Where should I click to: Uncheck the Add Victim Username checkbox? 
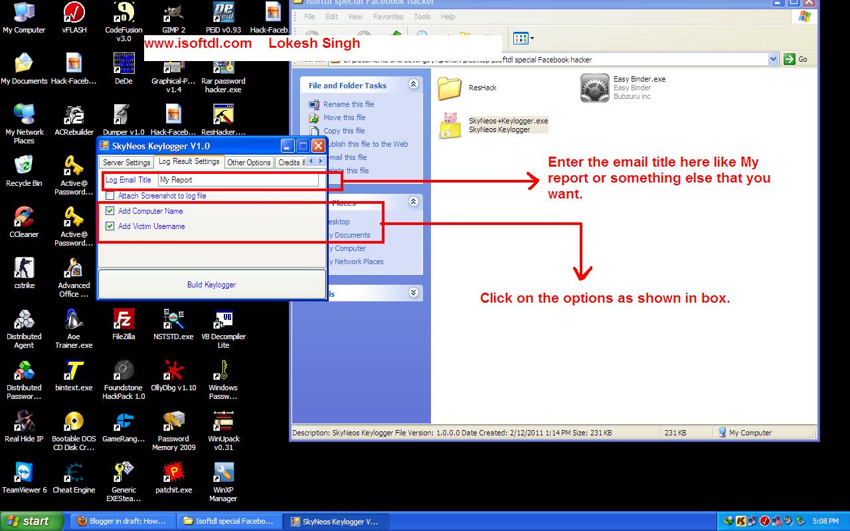point(110,226)
